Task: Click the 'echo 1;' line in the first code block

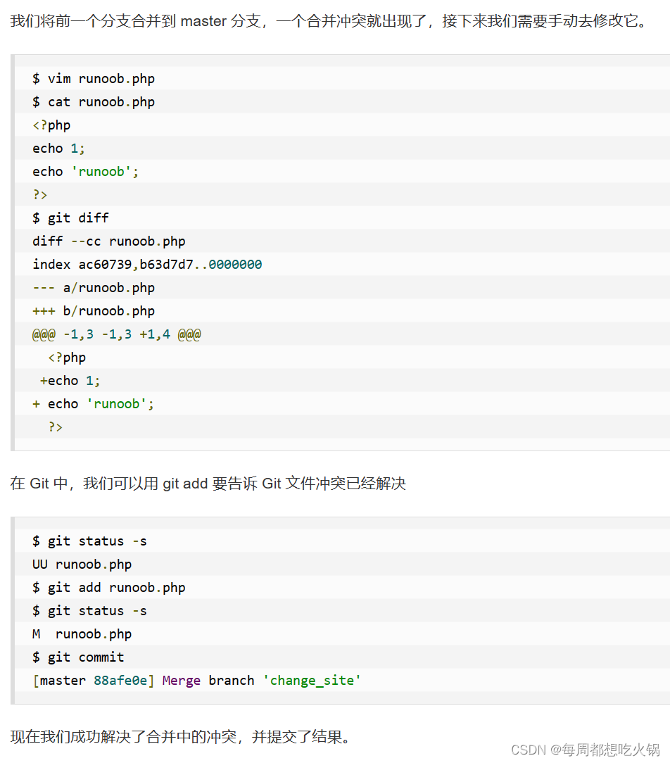Action: coord(58,148)
